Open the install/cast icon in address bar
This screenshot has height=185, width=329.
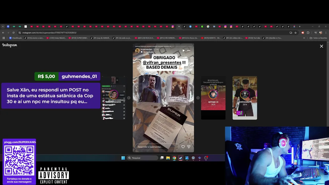tap(291, 33)
